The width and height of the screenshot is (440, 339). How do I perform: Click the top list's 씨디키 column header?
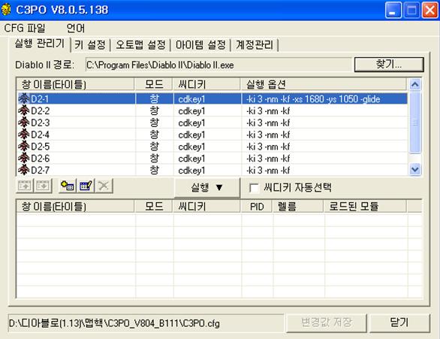pyautogui.click(x=206, y=84)
